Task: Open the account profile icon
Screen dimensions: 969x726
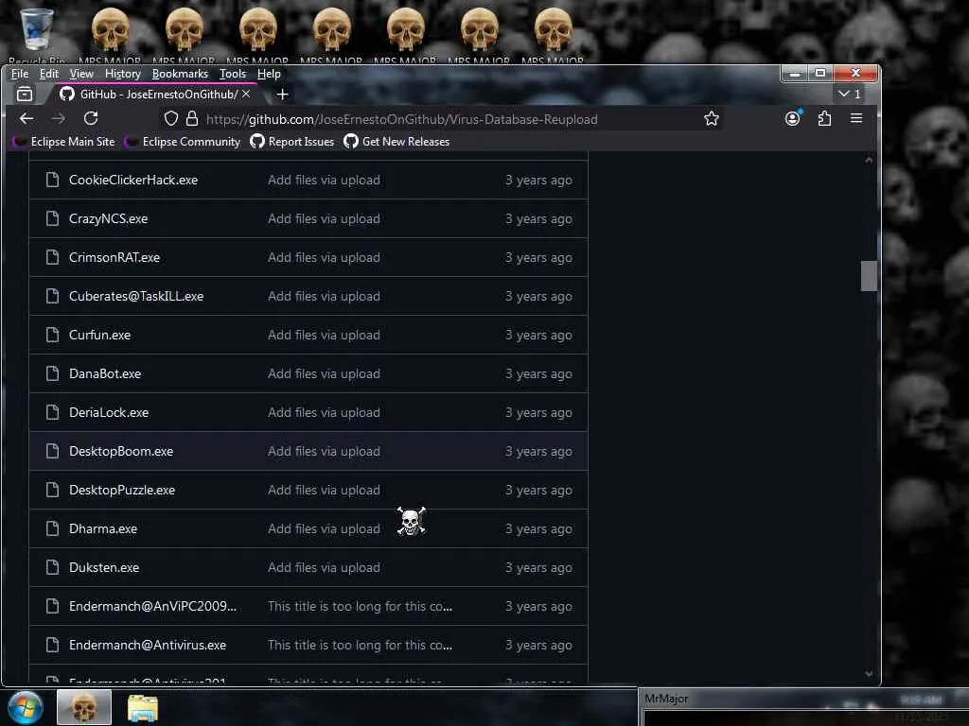Action: click(x=792, y=118)
